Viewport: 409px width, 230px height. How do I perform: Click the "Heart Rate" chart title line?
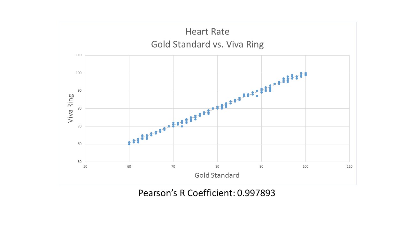(x=207, y=32)
